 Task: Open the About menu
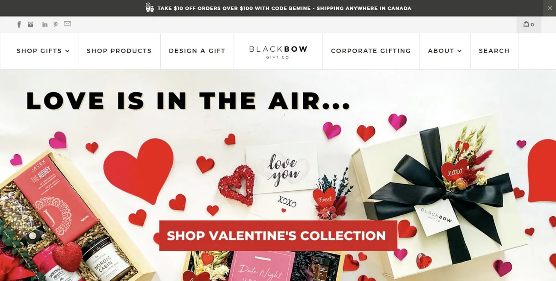coord(441,51)
